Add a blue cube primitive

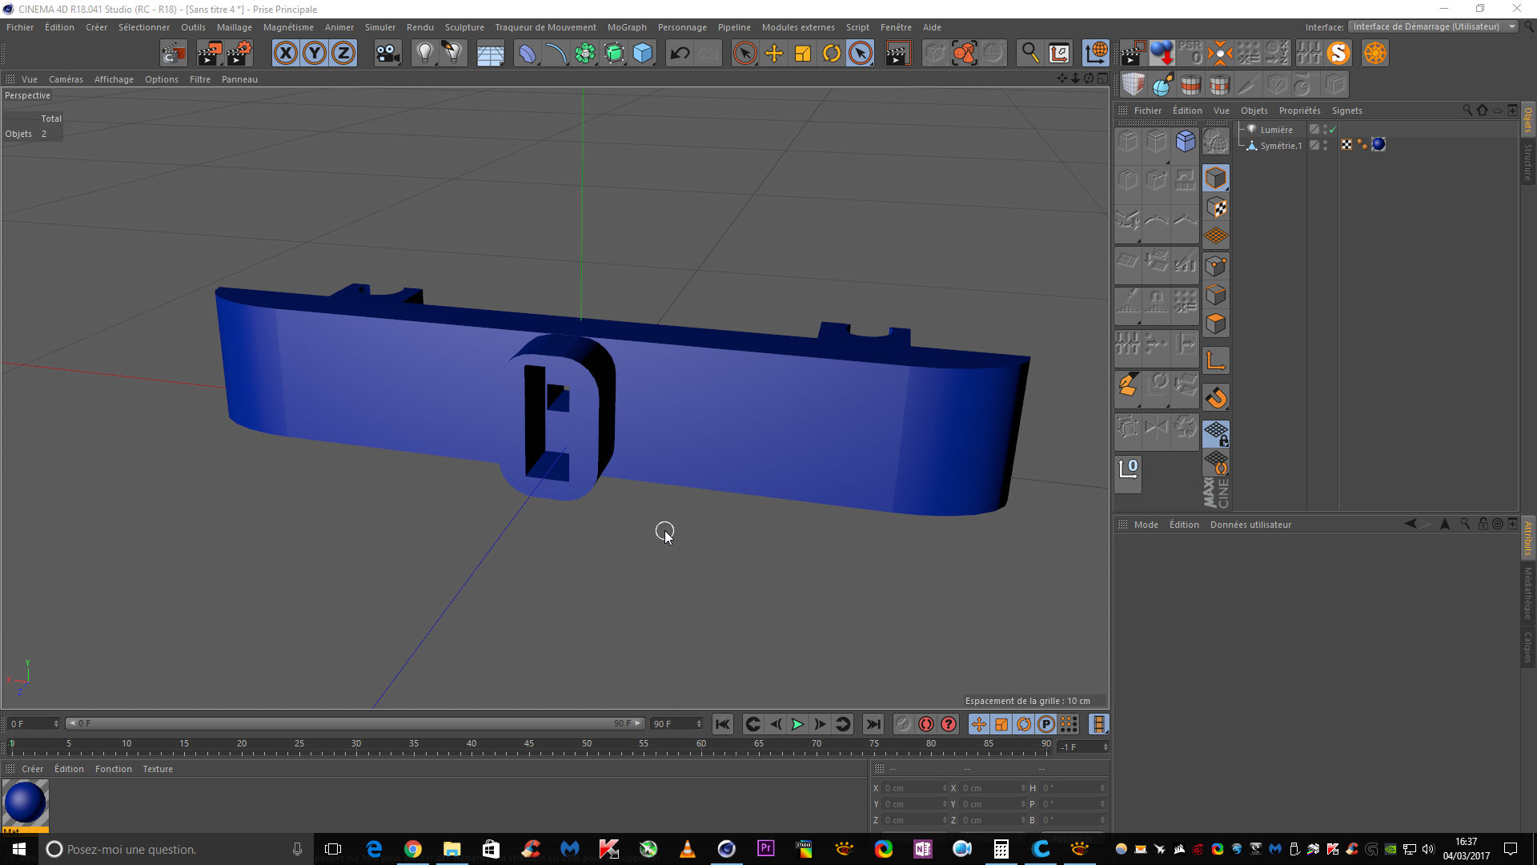643,54
